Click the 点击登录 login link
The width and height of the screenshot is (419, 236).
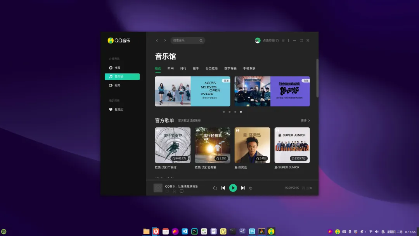click(x=268, y=41)
